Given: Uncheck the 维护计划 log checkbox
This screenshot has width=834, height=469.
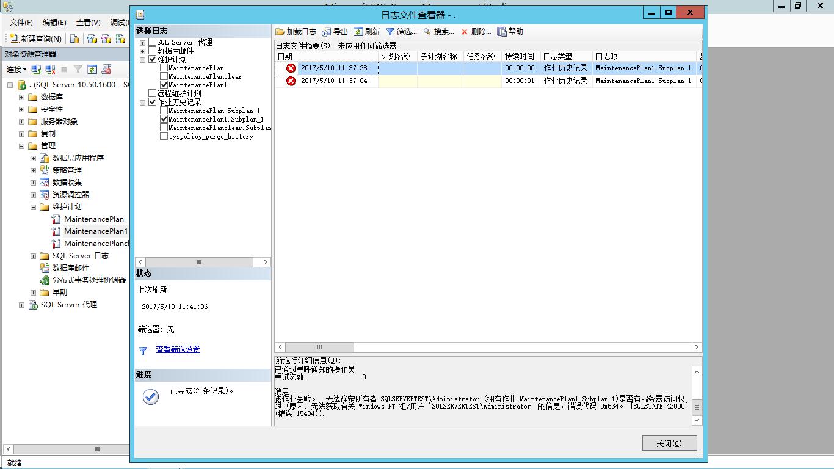Looking at the screenshot, I should (153, 60).
